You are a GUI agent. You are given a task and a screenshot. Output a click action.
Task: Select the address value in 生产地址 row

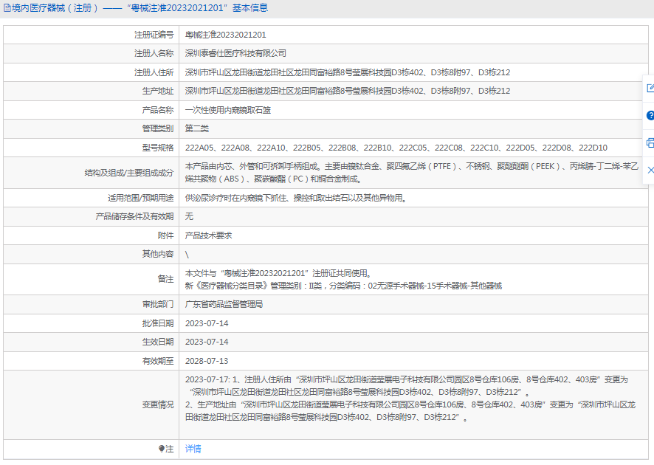[348, 91]
